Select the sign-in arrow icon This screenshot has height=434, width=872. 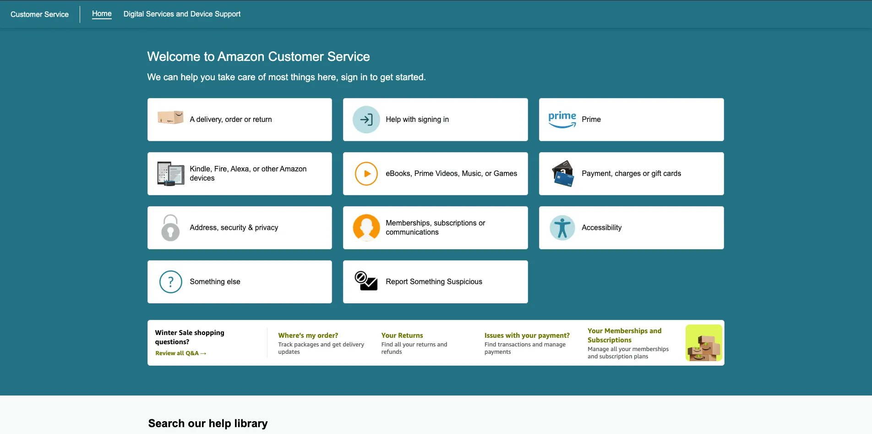[366, 119]
